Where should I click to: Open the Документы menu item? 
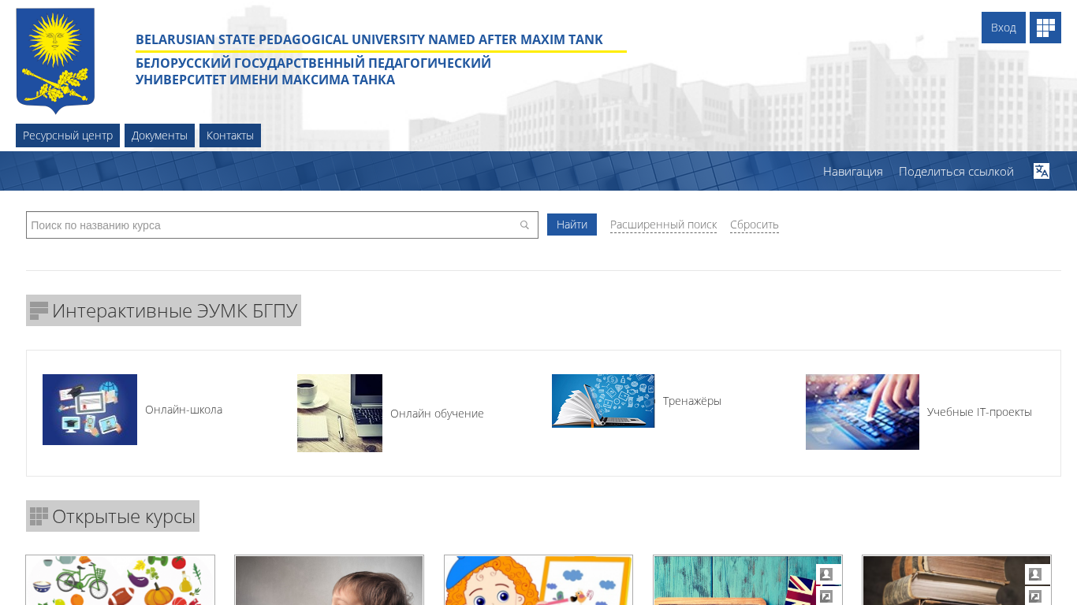(159, 135)
